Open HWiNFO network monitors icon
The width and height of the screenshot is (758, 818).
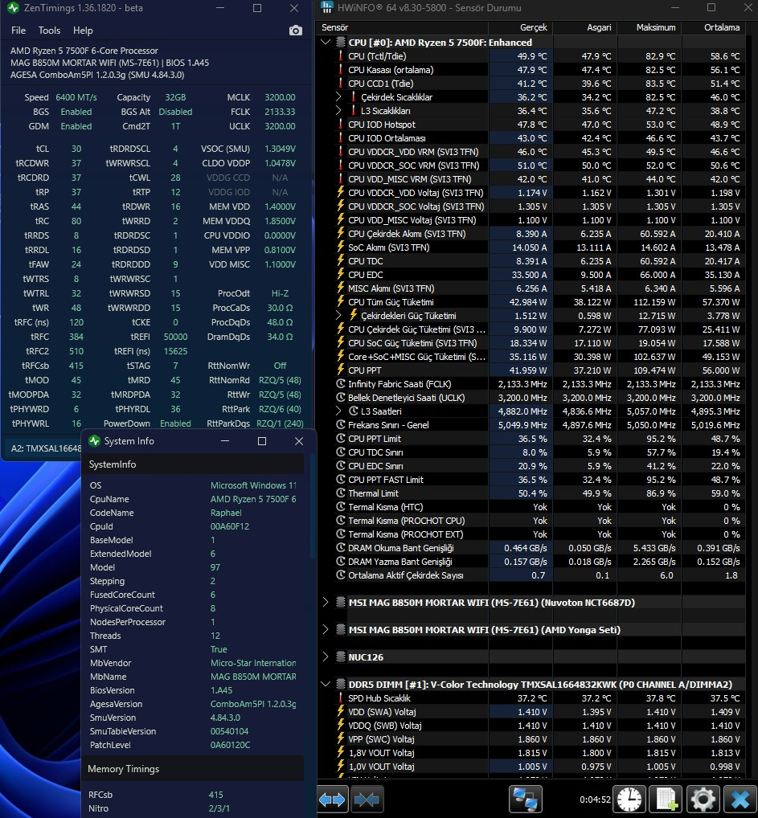[x=525, y=800]
